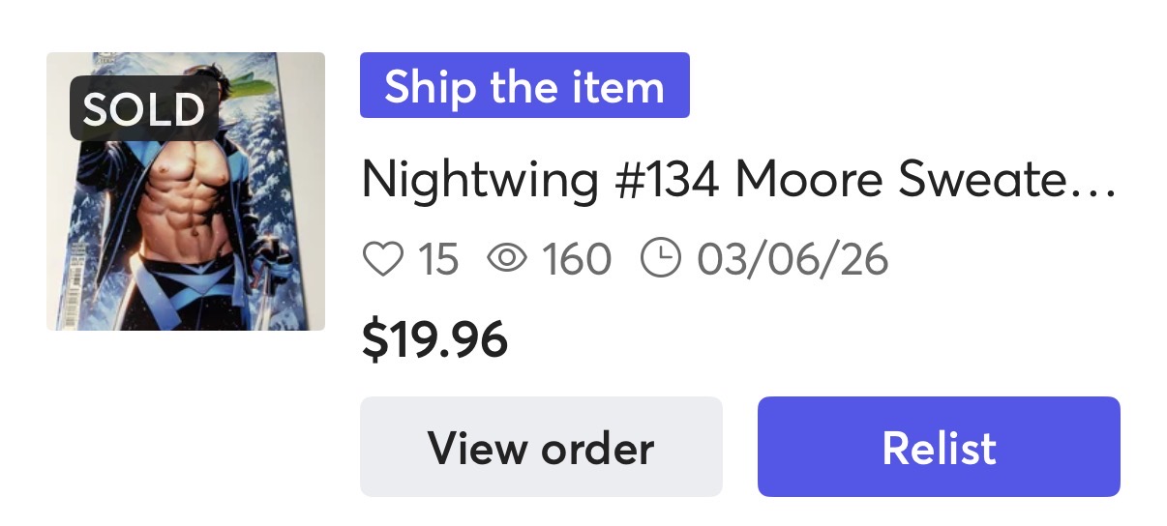Click the likes count of 15
The image size is (1167, 526).
click(437, 259)
